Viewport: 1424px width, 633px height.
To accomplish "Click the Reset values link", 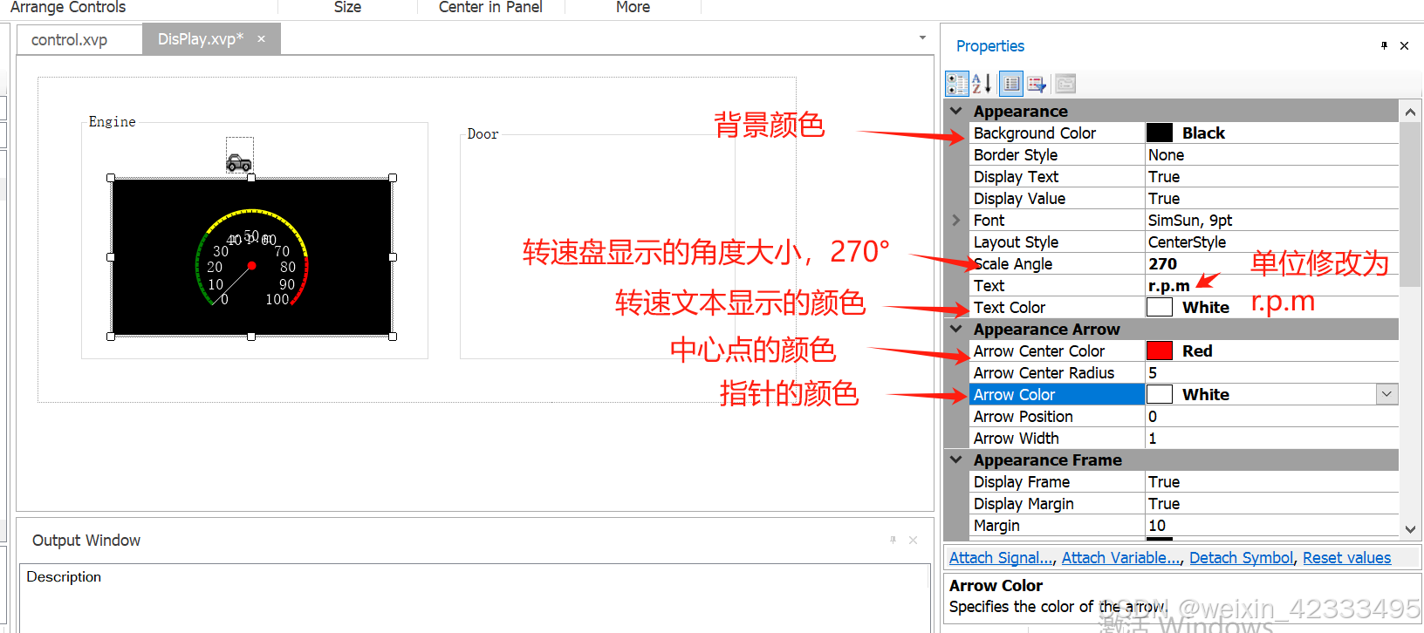I will point(1346,558).
